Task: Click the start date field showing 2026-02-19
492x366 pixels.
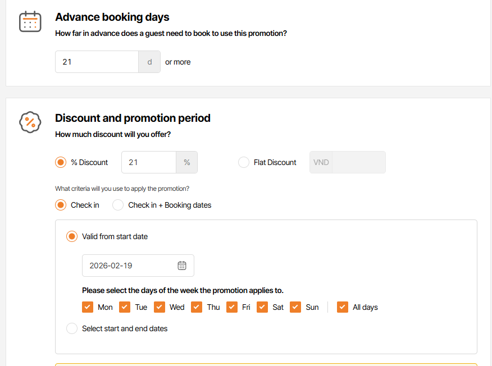Action: coord(129,266)
